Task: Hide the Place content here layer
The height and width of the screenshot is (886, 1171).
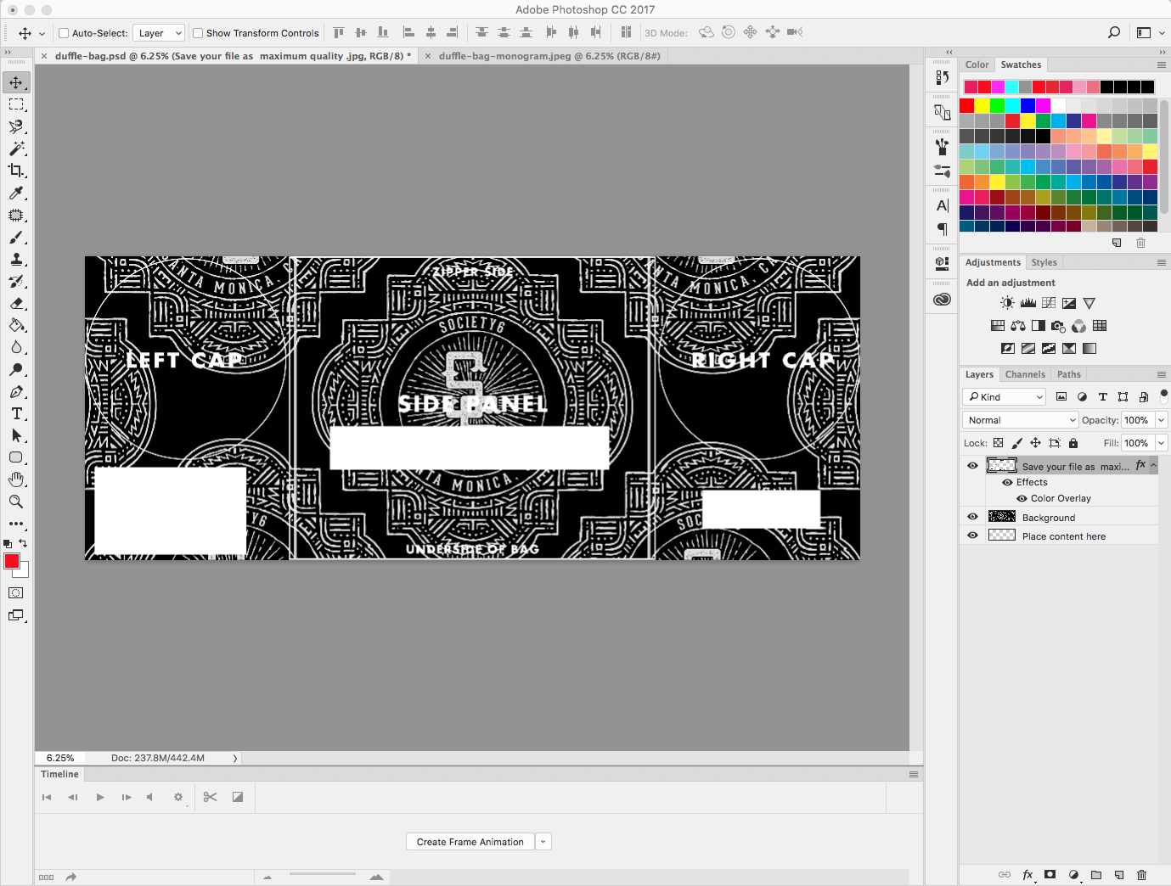Action: pyautogui.click(x=973, y=535)
